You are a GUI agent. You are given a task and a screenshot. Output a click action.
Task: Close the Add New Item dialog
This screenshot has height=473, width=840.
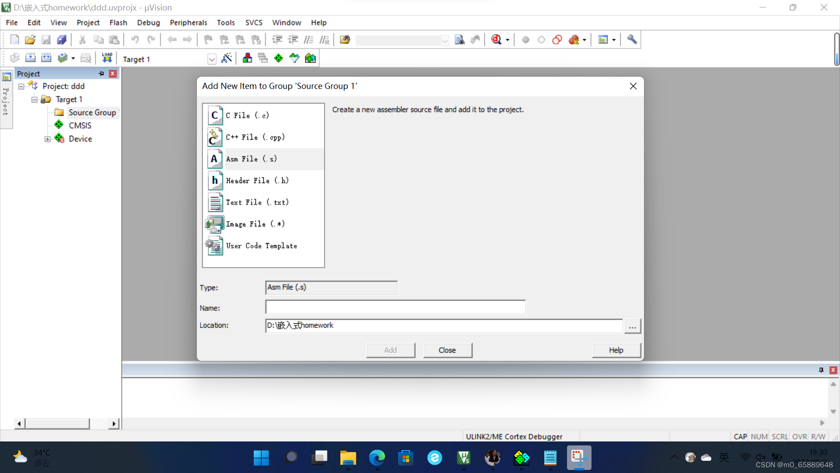click(633, 86)
